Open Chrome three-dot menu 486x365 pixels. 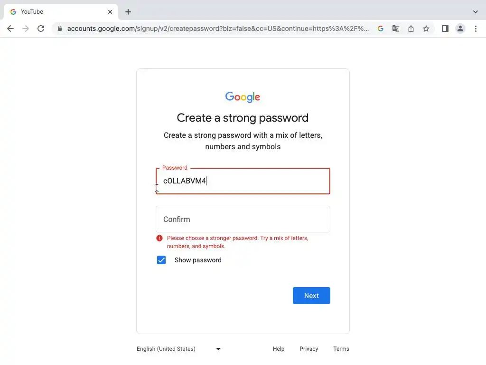pos(476,29)
